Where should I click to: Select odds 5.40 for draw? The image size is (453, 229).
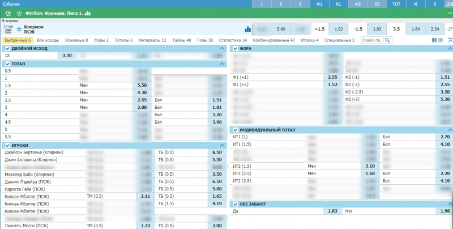281,28
